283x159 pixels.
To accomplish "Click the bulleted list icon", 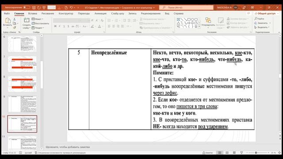I will 109,20.
